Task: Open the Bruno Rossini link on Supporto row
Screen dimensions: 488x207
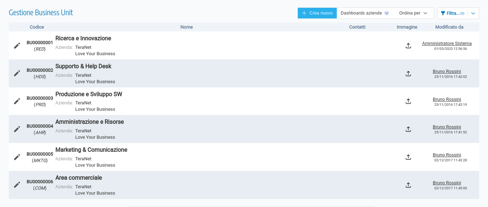Action: [447, 71]
